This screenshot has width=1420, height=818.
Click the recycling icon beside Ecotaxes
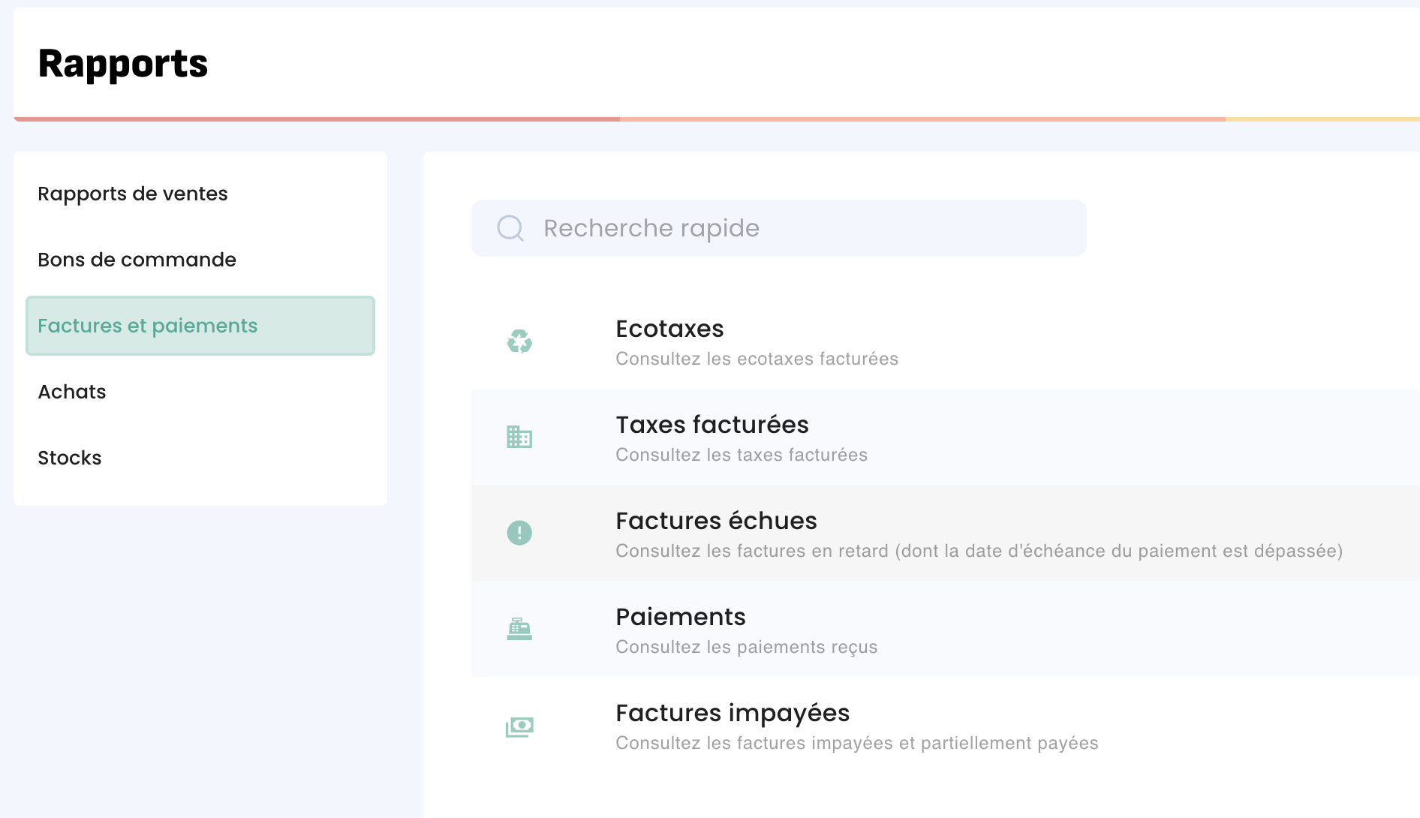519,341
